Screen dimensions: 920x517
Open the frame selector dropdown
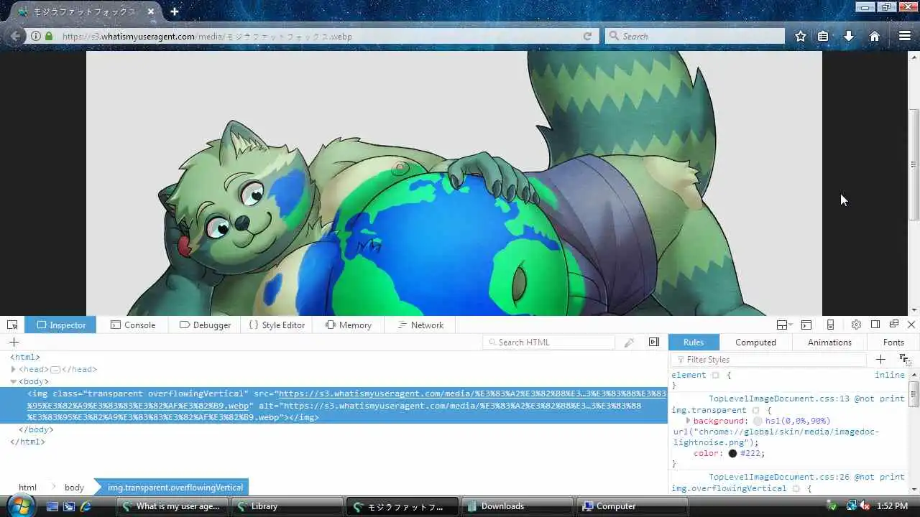tap(784, 325)
